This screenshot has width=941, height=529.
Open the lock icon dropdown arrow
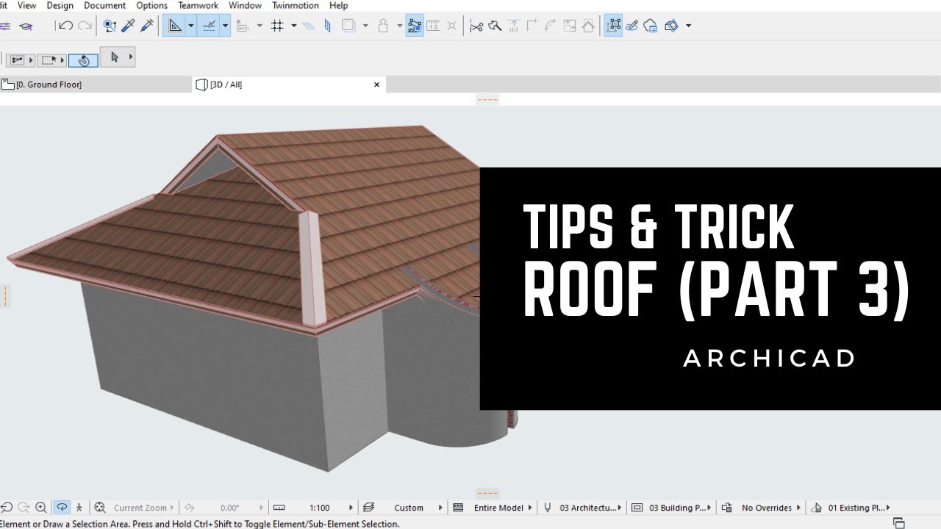(399, 26)
